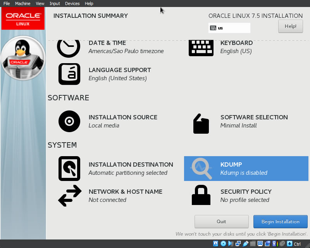Open the Machine menu
The image size is (310, 248).
[x=23, y=3]
